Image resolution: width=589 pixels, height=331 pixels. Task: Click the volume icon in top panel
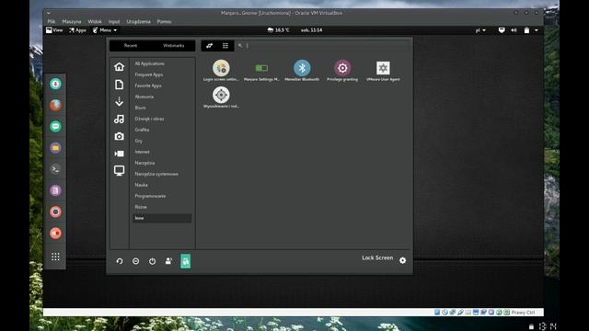pos(514,30)
